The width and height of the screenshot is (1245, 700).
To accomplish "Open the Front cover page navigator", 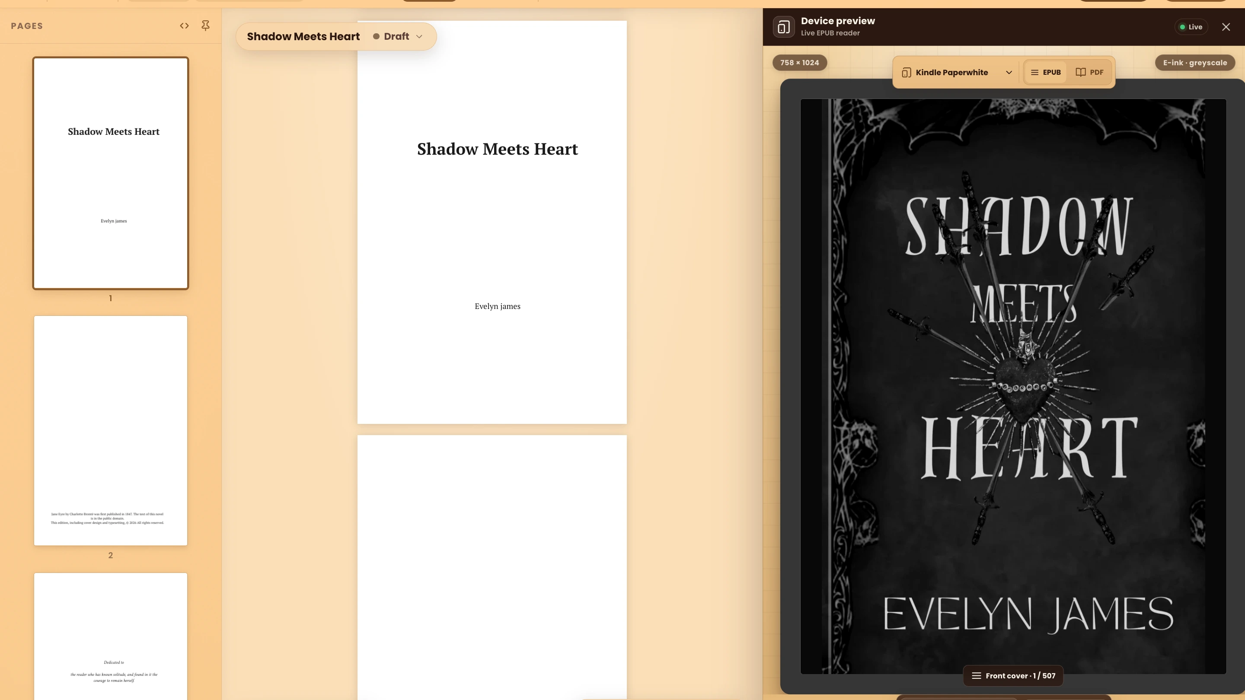I will pos(1013,676).
